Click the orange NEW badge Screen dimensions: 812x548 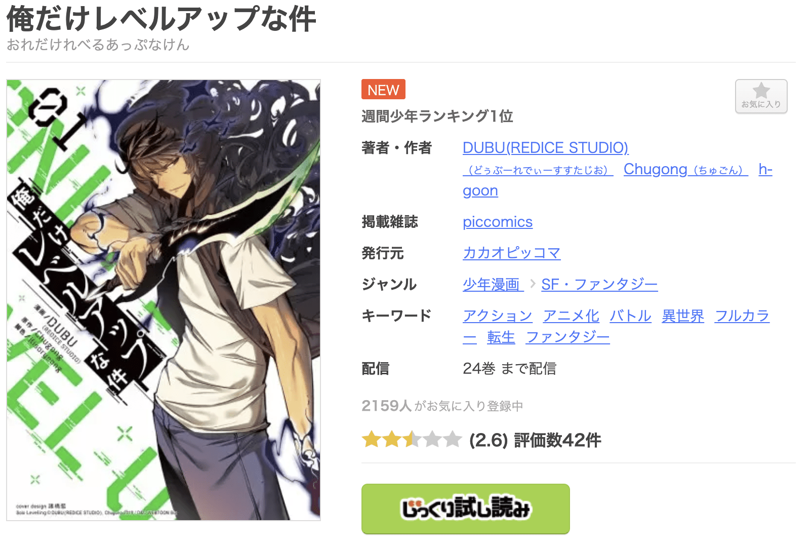point(383,89)
